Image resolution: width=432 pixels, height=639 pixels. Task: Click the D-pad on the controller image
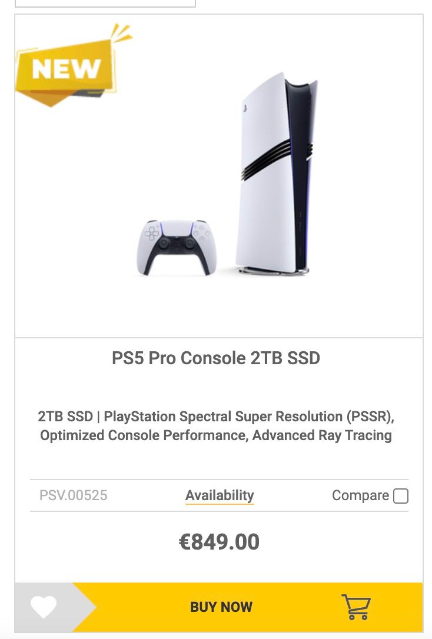(x=152, y=234)
